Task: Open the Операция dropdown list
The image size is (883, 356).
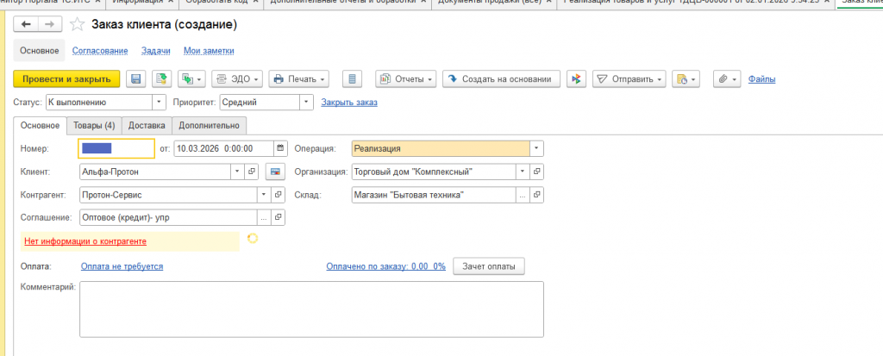Action: pyautogui.click(x=536, y=148)
